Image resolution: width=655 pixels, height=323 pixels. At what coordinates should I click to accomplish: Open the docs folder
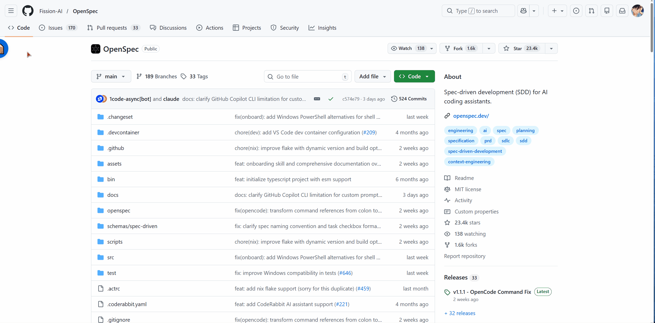(x=113, y=195)
